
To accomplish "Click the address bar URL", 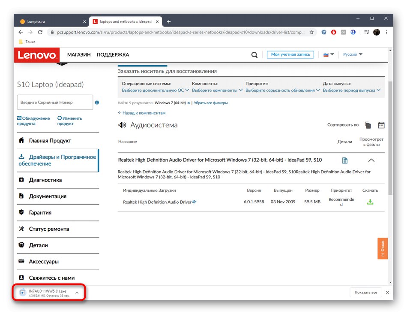I will pos(181,32).
